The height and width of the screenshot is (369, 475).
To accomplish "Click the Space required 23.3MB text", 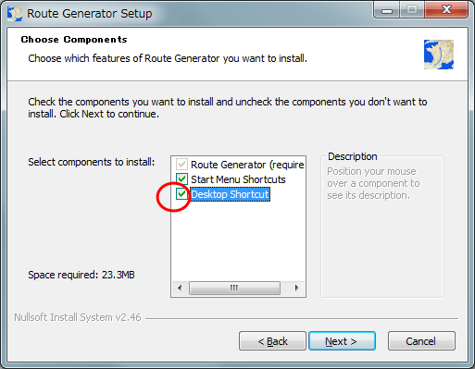I will (81, 275).
